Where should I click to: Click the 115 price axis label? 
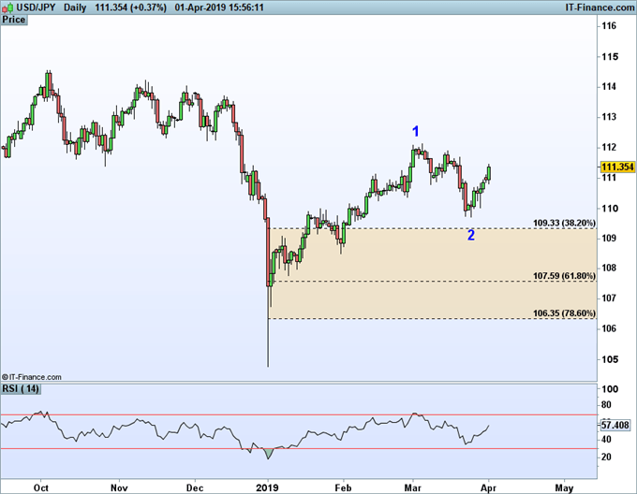pos(610,56)
